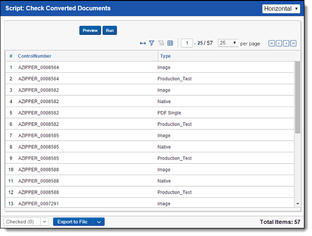Click Image type in row 7
This screenshot has width=312, height=236.
click(x=164, y=135)
